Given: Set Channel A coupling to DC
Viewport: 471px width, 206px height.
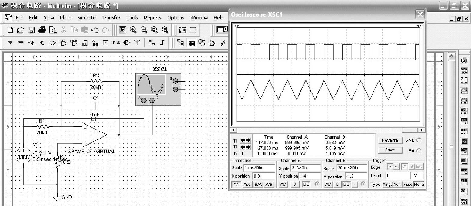Looking at the screenshot, I should (x=306, y=185).
